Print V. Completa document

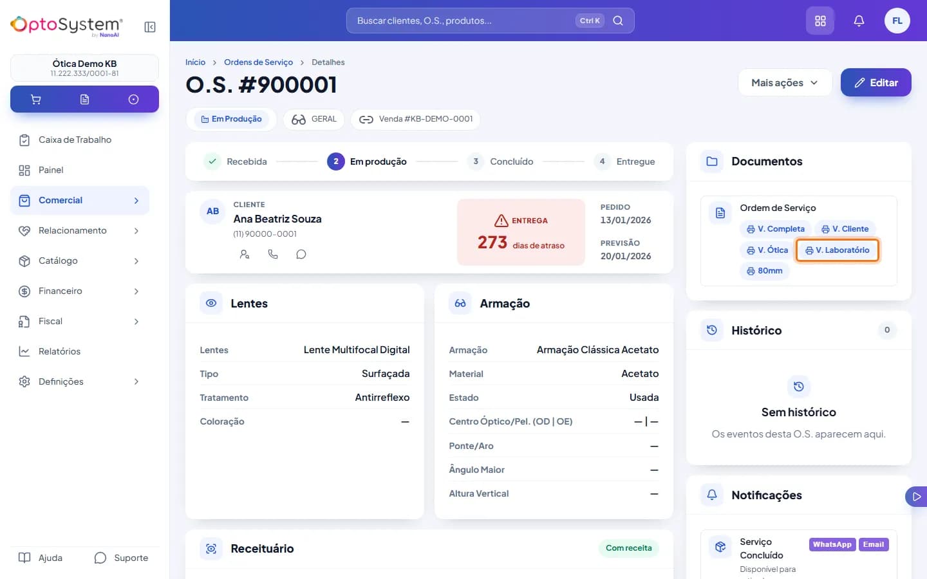coord(776,229)
